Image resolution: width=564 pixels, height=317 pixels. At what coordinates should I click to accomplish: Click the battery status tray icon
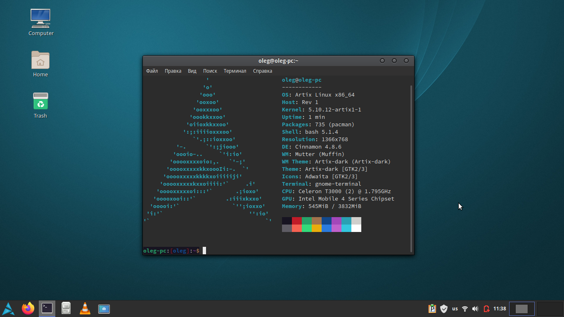click(486, 309)
